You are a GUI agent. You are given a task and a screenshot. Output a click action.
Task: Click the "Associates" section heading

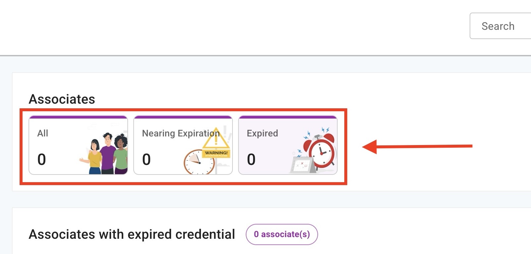62,99
